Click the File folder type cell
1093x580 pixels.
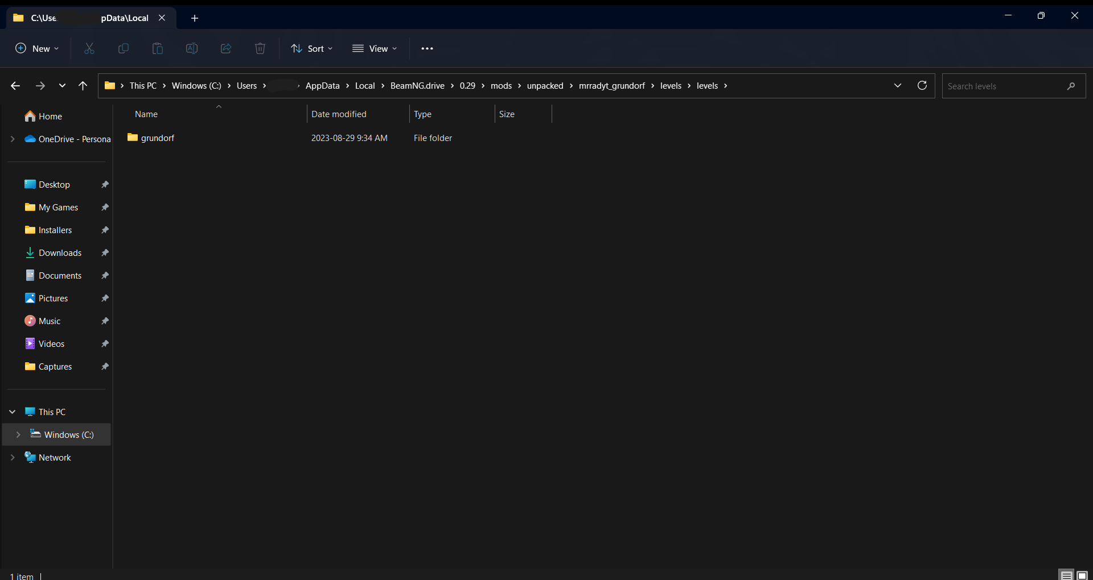(433, 138)
